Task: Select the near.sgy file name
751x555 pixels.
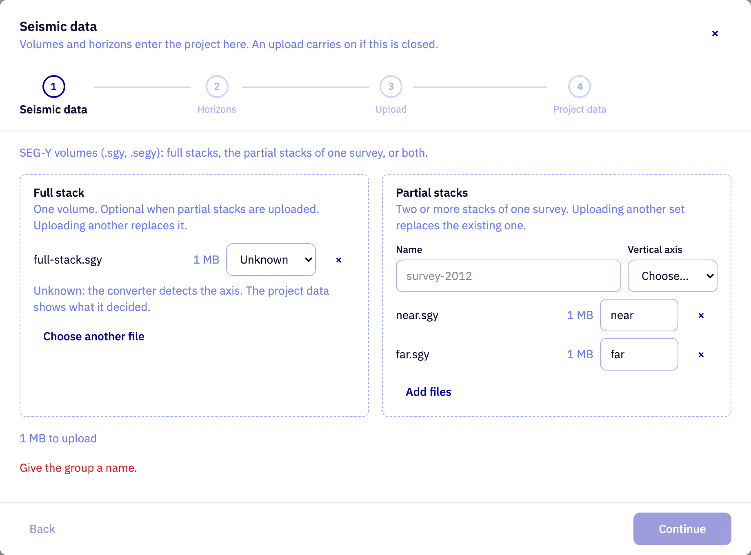Action: (417, 315)
